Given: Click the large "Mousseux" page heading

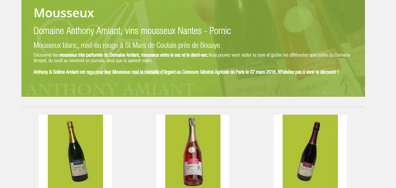Looking at the screenshot, I should (64, 13).
